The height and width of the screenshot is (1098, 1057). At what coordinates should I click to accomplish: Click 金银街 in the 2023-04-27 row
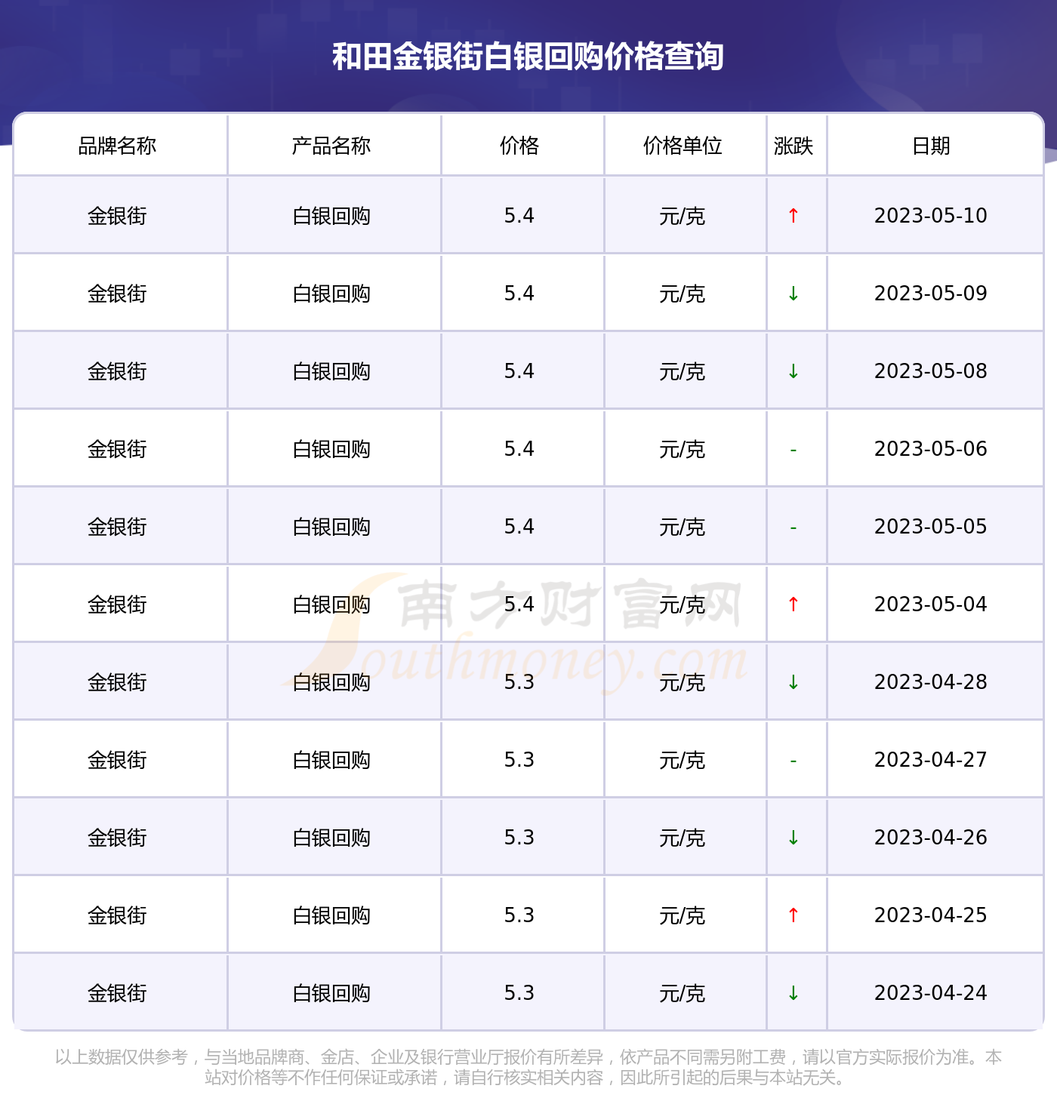coord(117,761)
